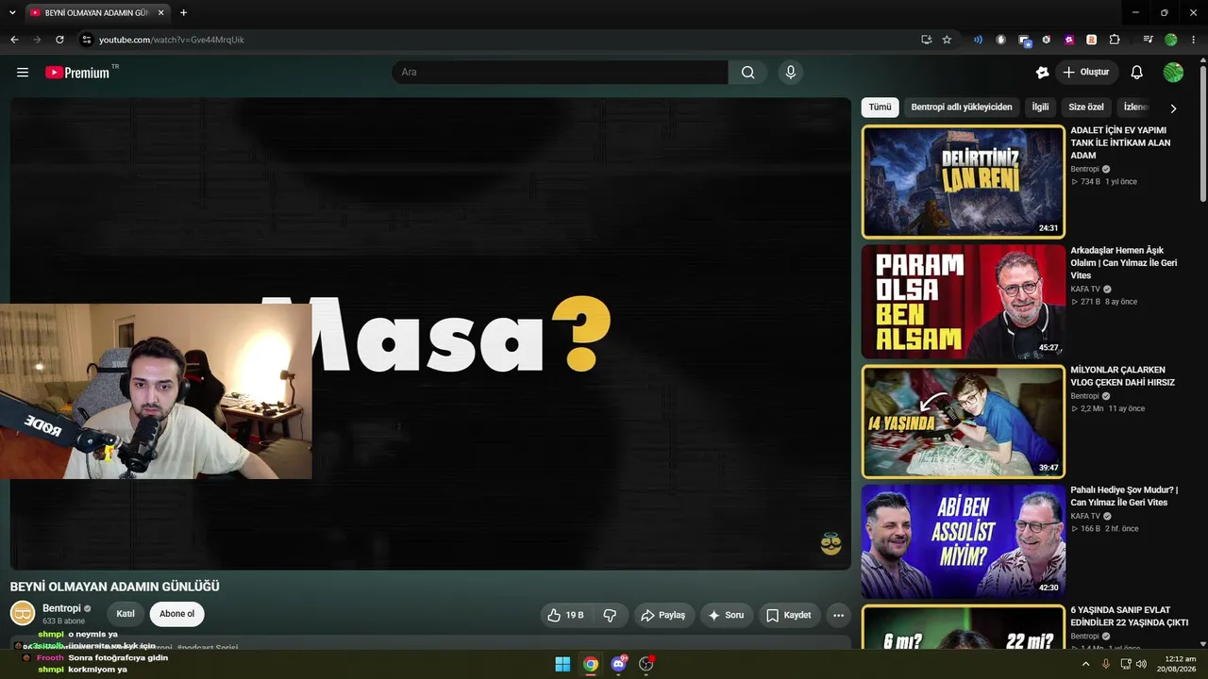Open video titled Pahalı Hediye Şov Mudur?

1124,496
